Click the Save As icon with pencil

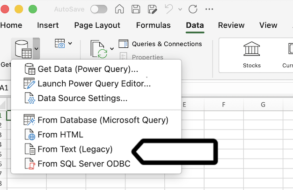[x=152, y=9]
